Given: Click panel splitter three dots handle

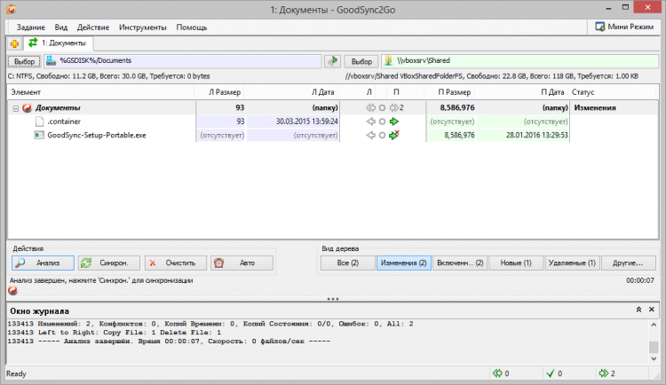Looking at the screenshot, I should (333, 299).
